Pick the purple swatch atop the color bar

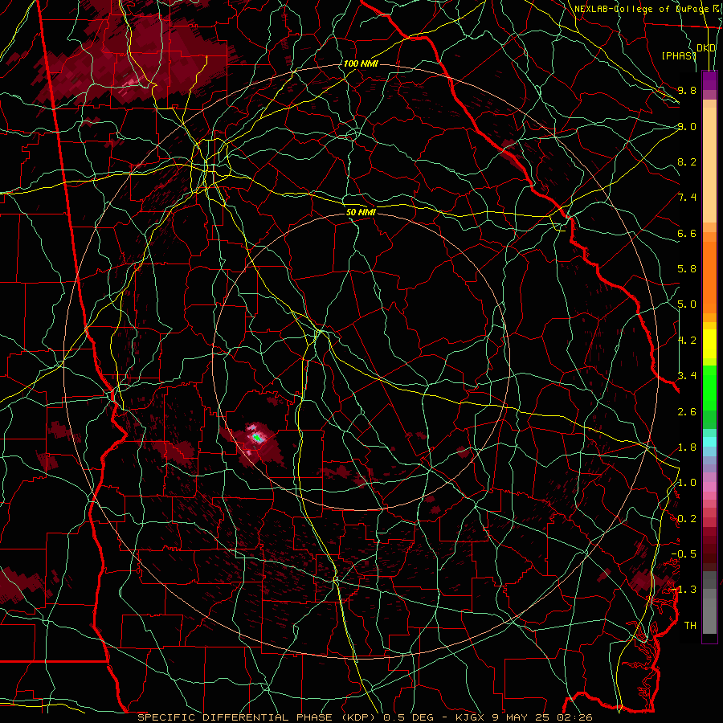click(709, 80)
